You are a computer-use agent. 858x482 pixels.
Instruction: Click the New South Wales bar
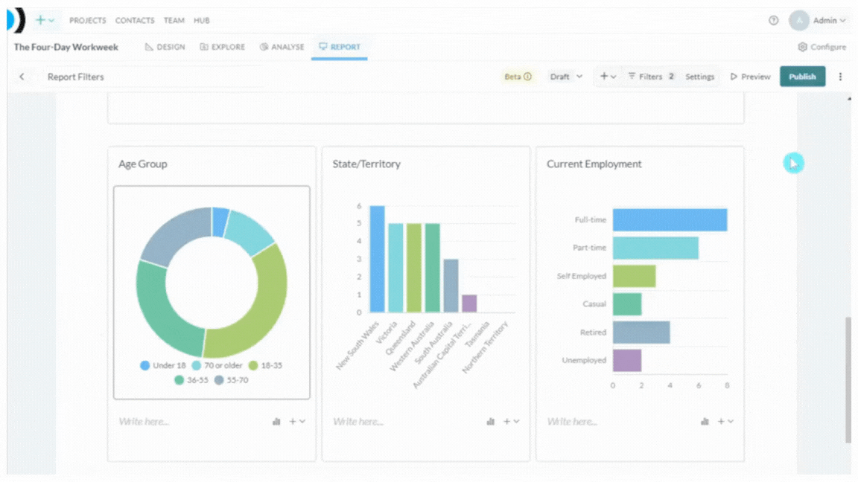point(377,259)
